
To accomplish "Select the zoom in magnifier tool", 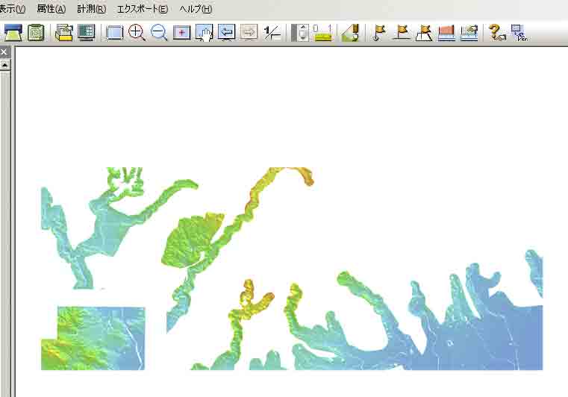I will click(x=137, y=33).
